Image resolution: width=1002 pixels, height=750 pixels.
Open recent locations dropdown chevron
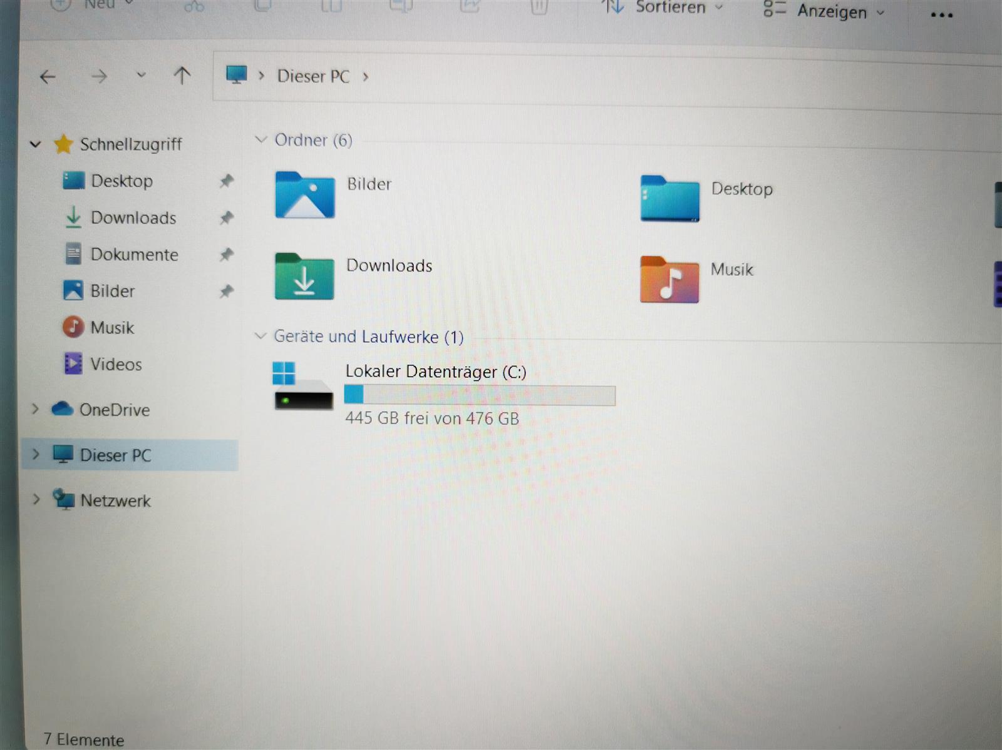click(141, 75)
